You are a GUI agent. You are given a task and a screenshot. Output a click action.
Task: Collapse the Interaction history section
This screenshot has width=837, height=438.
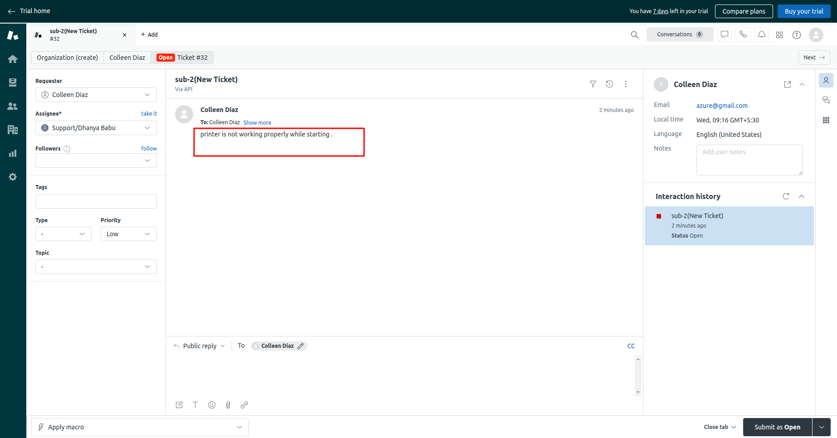[802, 196]
